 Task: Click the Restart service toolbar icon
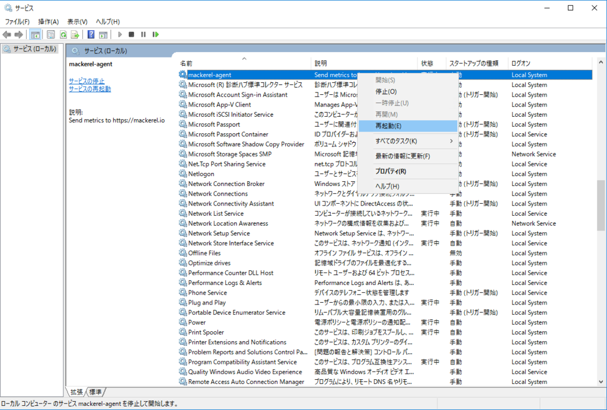point(156,35)
